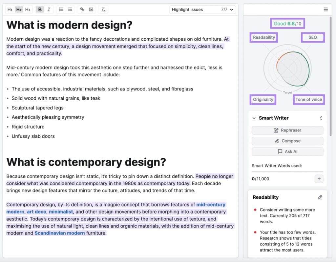Open the hamburger menu above the score chart
The image size is (336, 262).
[x=326, y=9]
